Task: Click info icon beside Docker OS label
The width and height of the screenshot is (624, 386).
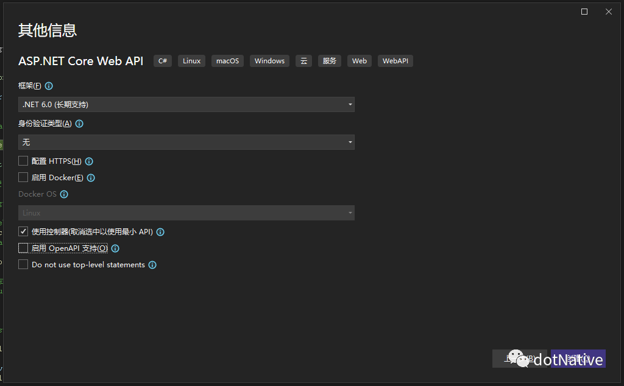Action: point(64,194)
